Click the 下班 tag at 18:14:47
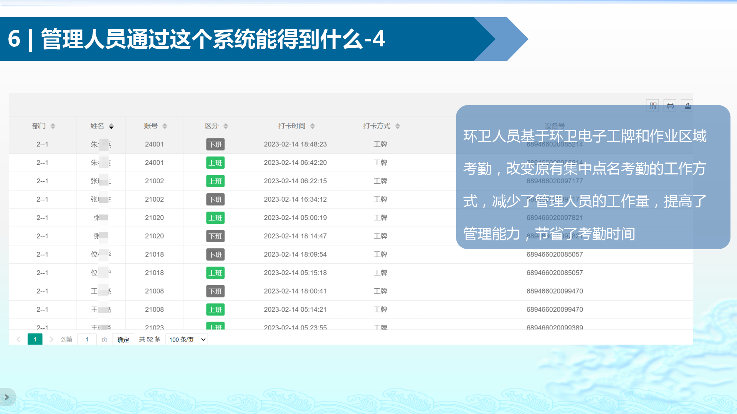This screenshot has width=737, height=414. tap(215, 237)
